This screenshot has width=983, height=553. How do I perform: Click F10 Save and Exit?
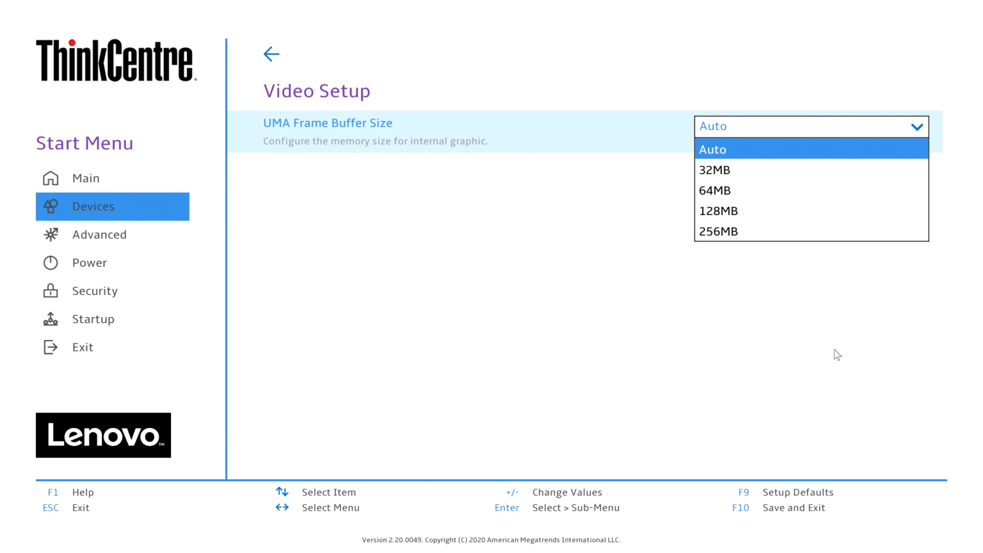click(x=793, y=508)
